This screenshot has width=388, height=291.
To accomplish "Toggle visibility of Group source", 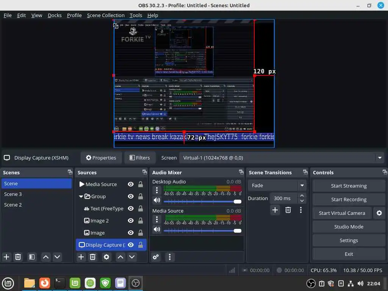I will pyautogui.click(x=131, y=197).
